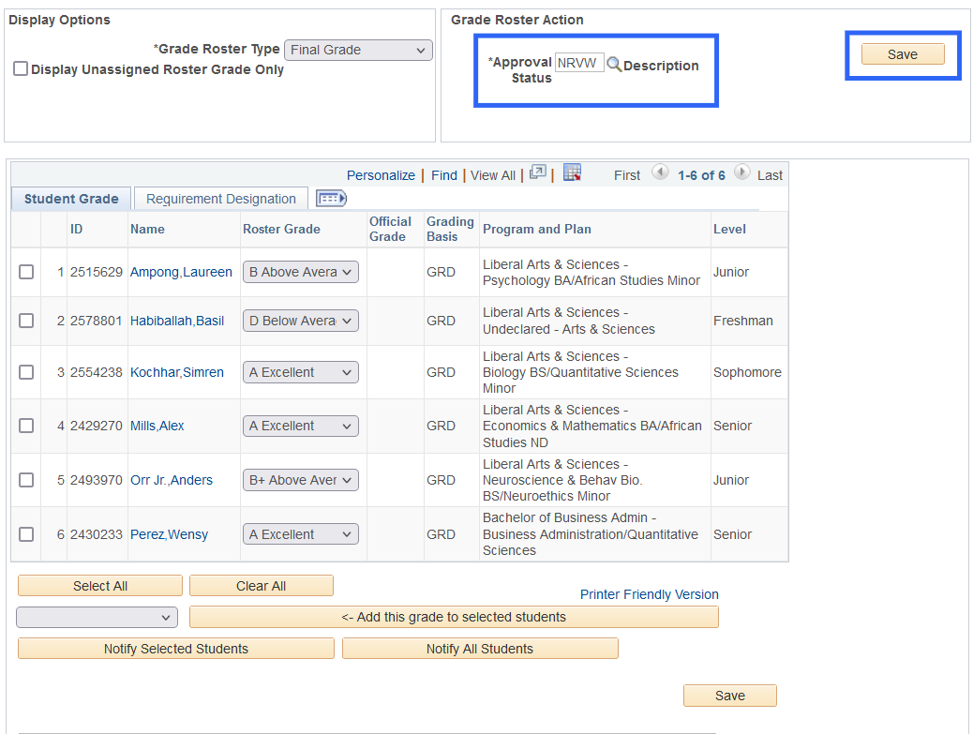This screenshot has width=973, height=734.
Task: Click Notify All Students button
Action: click(x=480, y=649)
